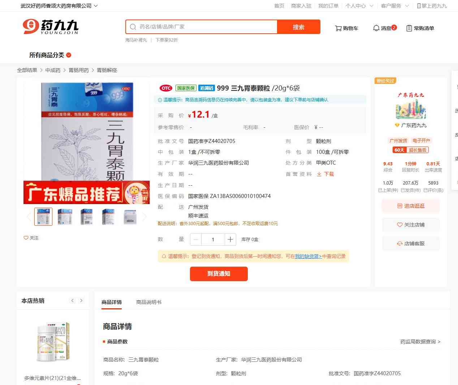
Task: Expand the 所有商品分类 category dropdown
Action: [50, 55]
